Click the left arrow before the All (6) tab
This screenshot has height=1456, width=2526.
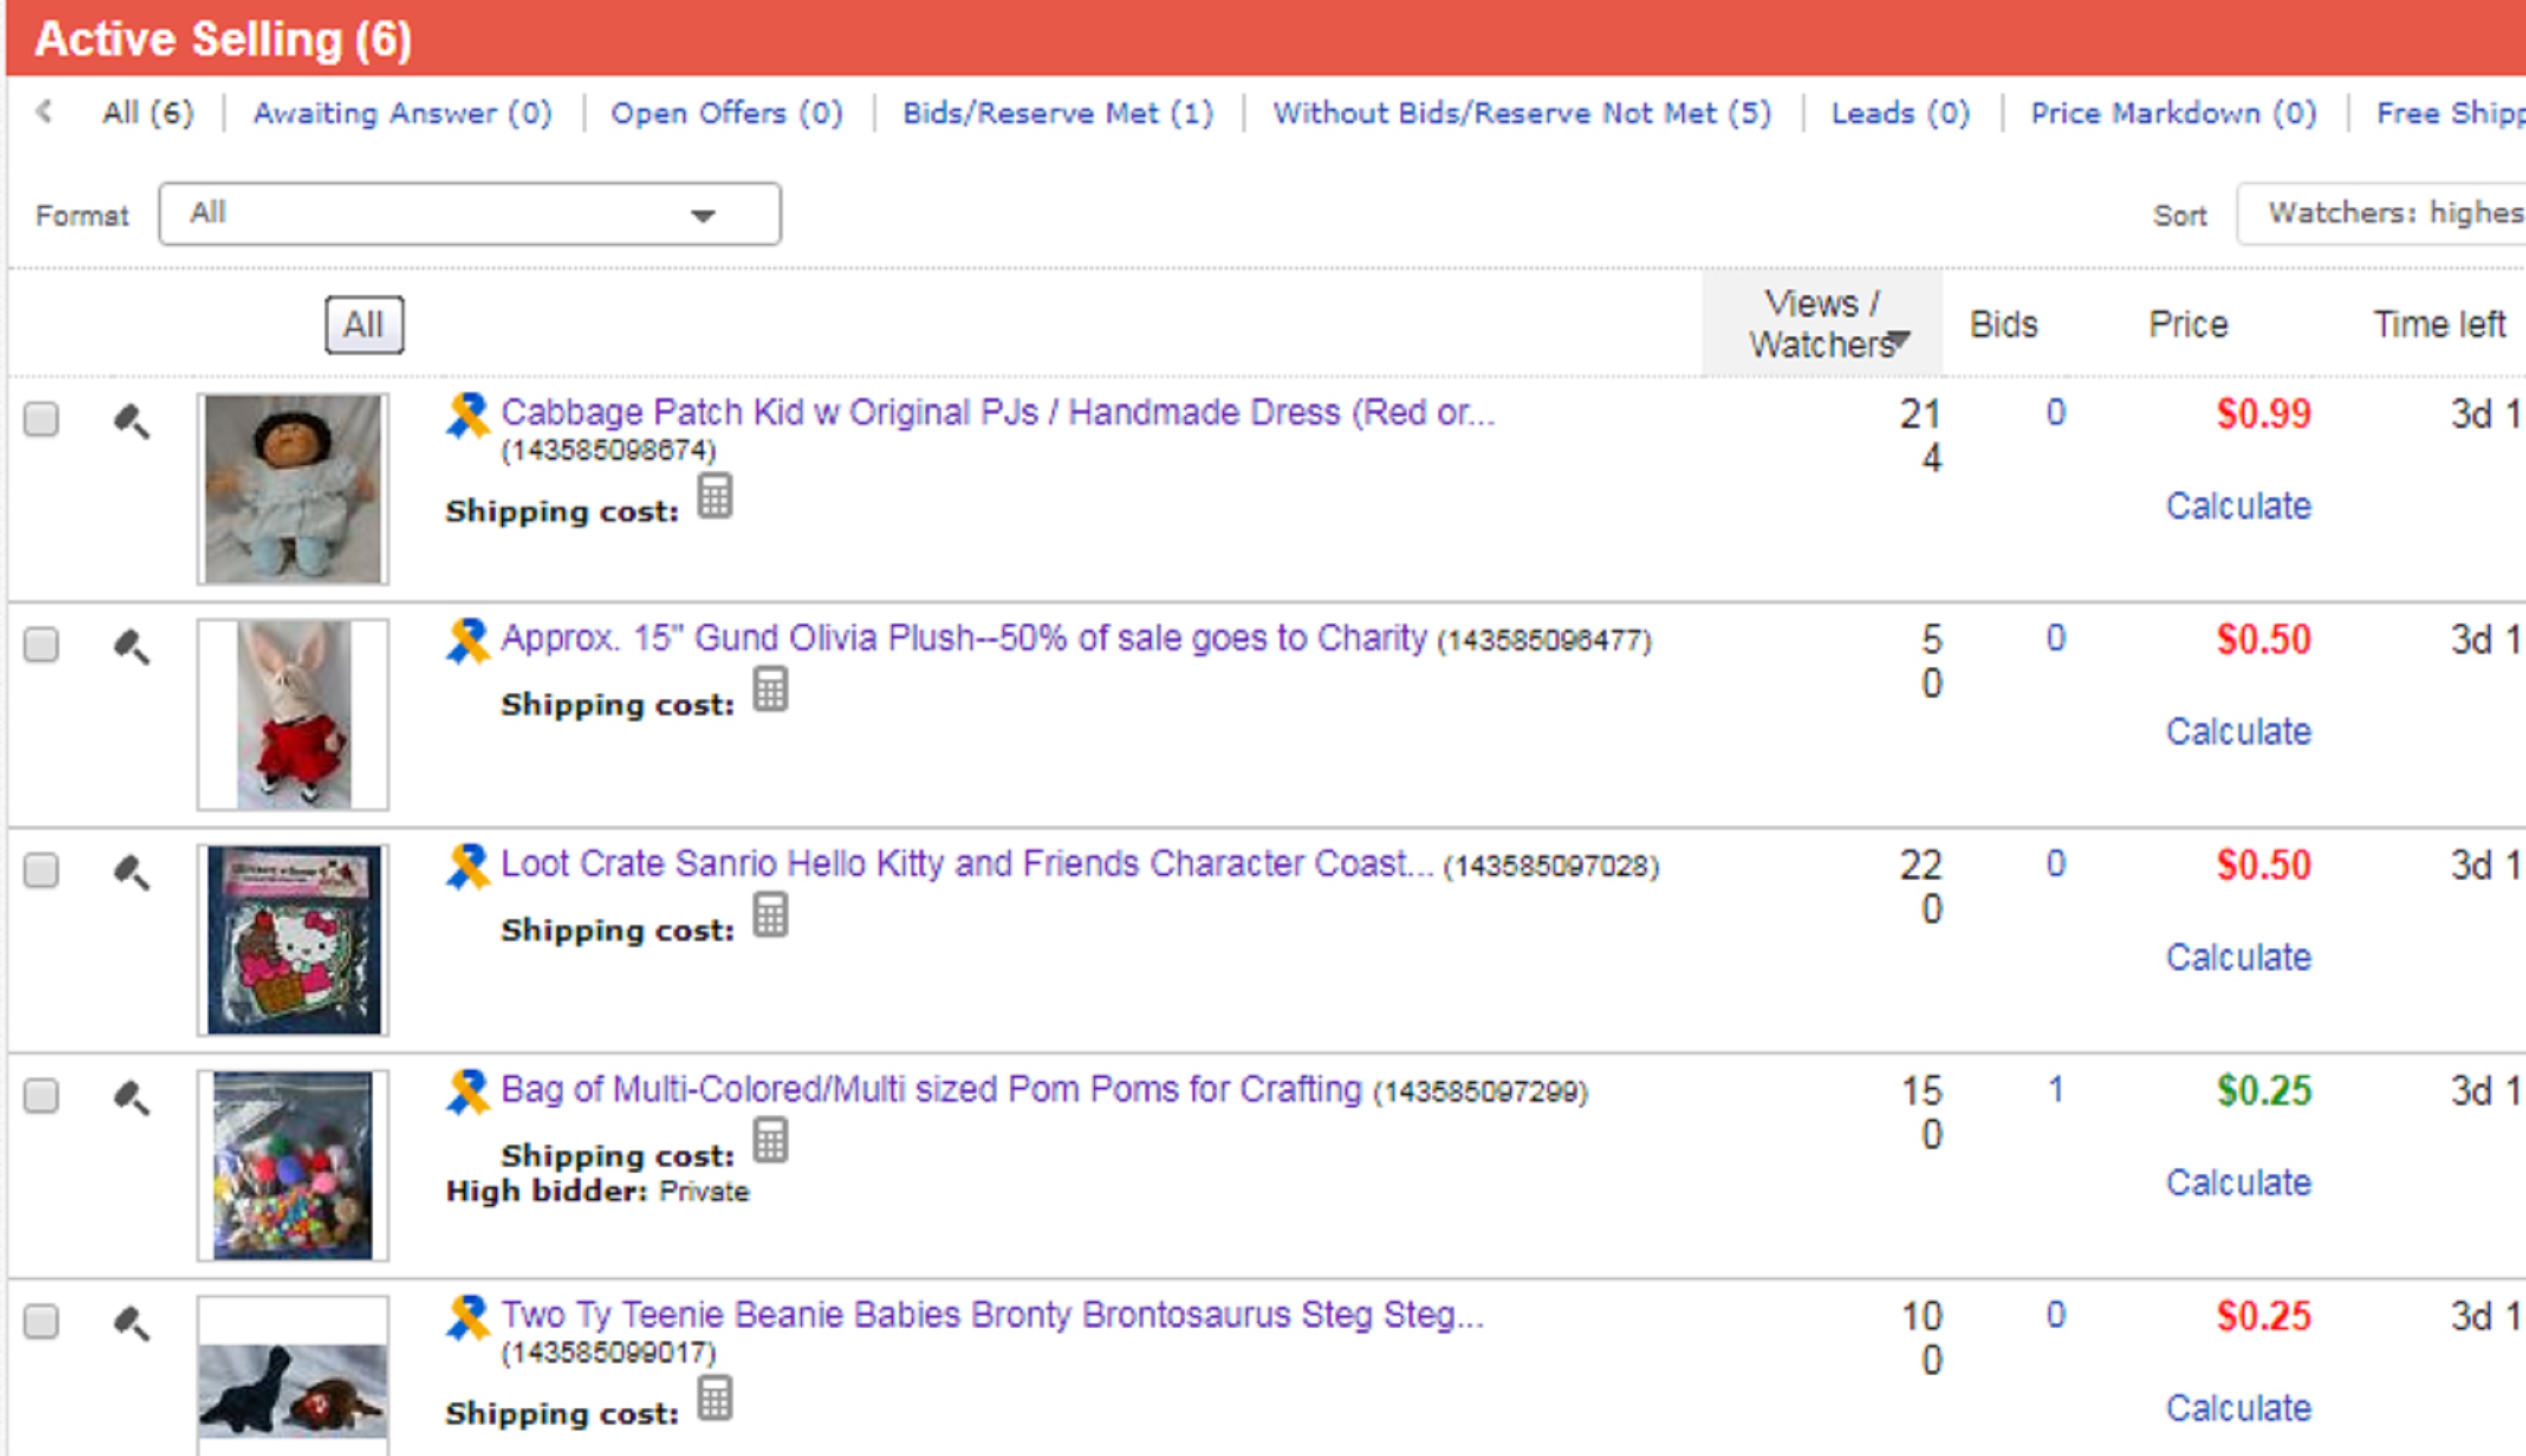[44, 111]
